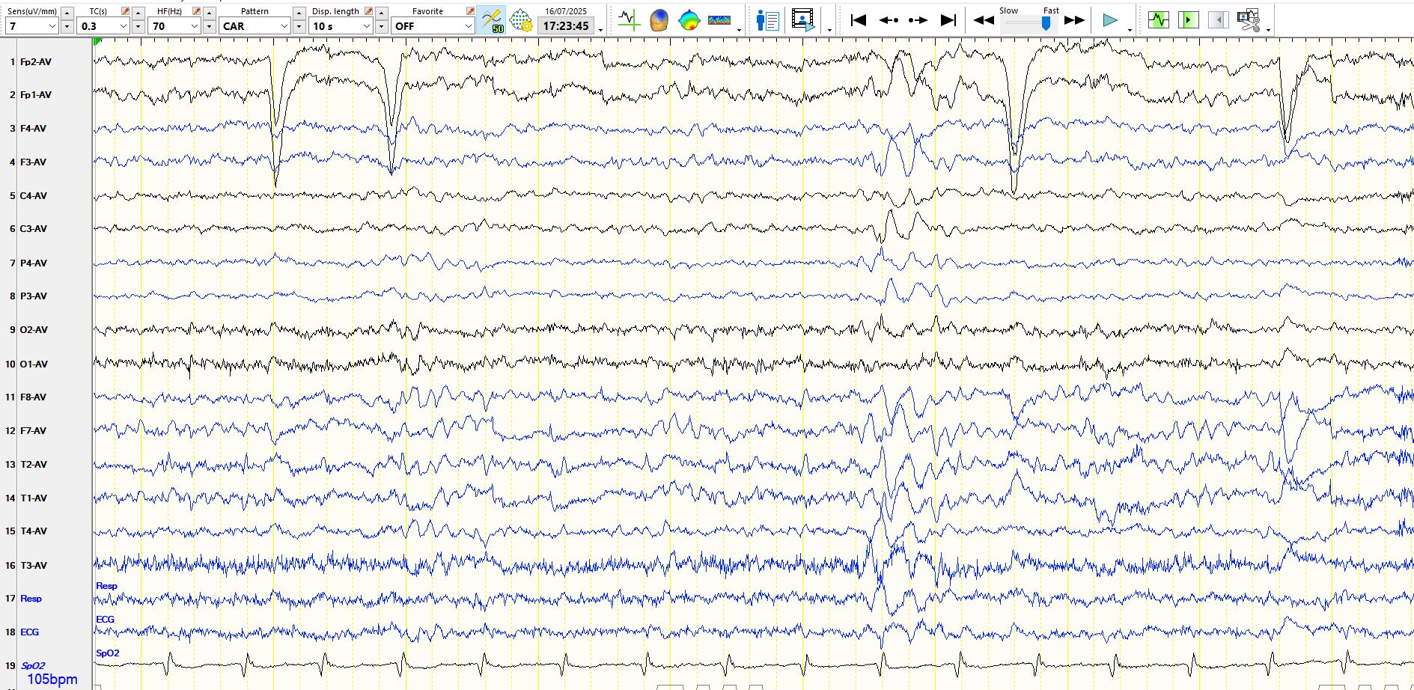Activate the waveform cursor measurement tool
The image size is (1414, 690).
coord(629,20)
